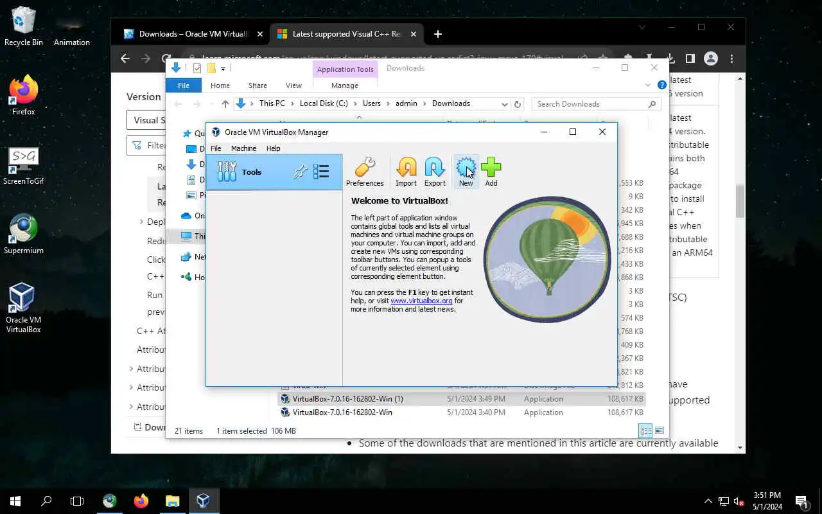Viewport: 822px width, 514px height.
Task: Open browser tab search chevron
Action: [x=643, y=28]
